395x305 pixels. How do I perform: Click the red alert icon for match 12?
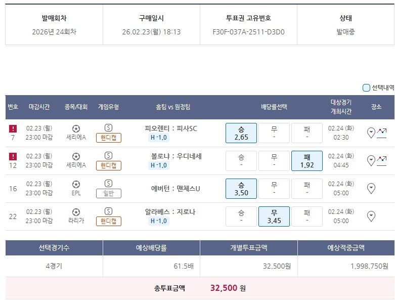click(x=13, y=157)
